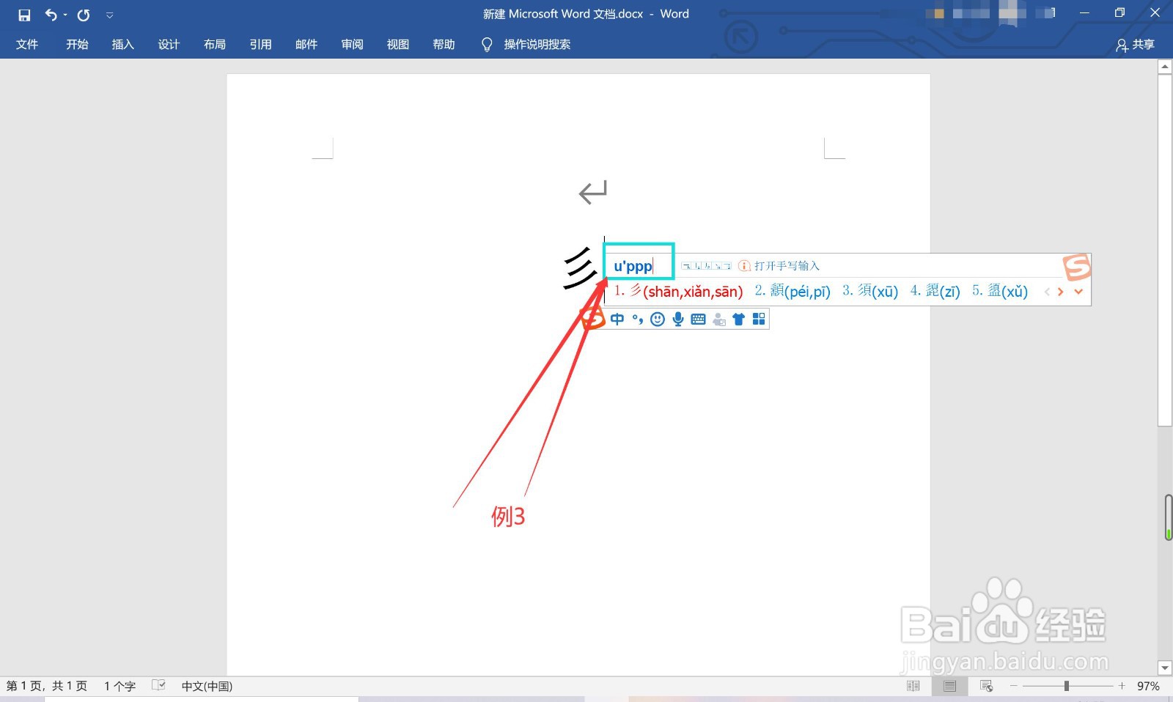Open the emoji panel on the input toolbar
The image size is (1173, 702).
[x=657, y=319]
